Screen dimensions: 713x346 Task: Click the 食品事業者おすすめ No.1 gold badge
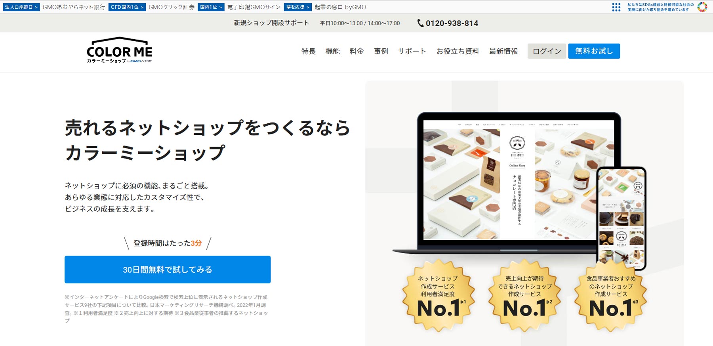click(x=610, y=295)
